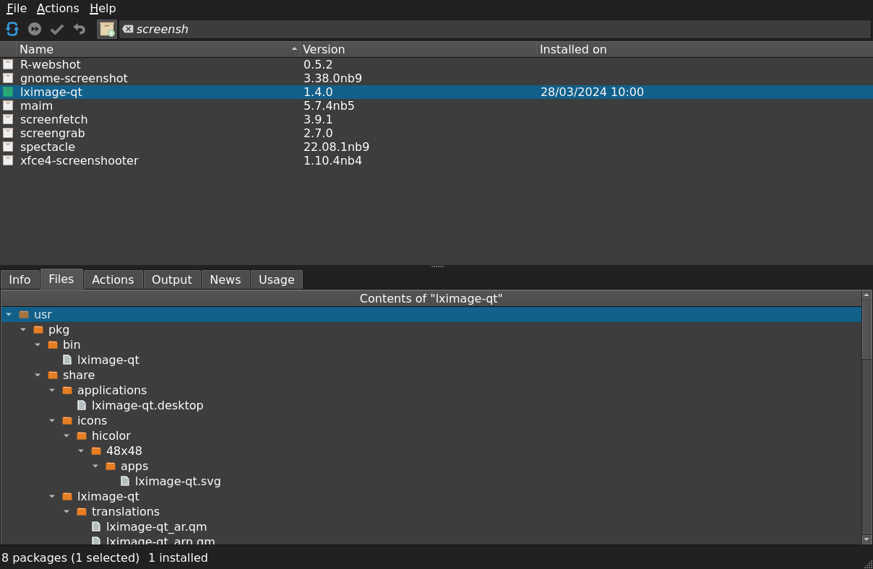Select the screenfetch package name

point(54,119)
